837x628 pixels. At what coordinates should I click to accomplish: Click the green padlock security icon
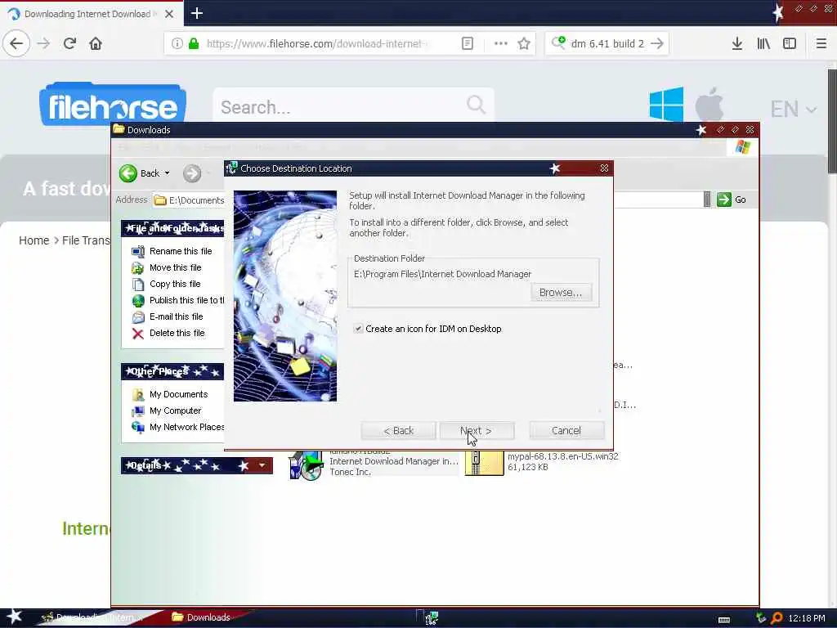tap(194, 43)
